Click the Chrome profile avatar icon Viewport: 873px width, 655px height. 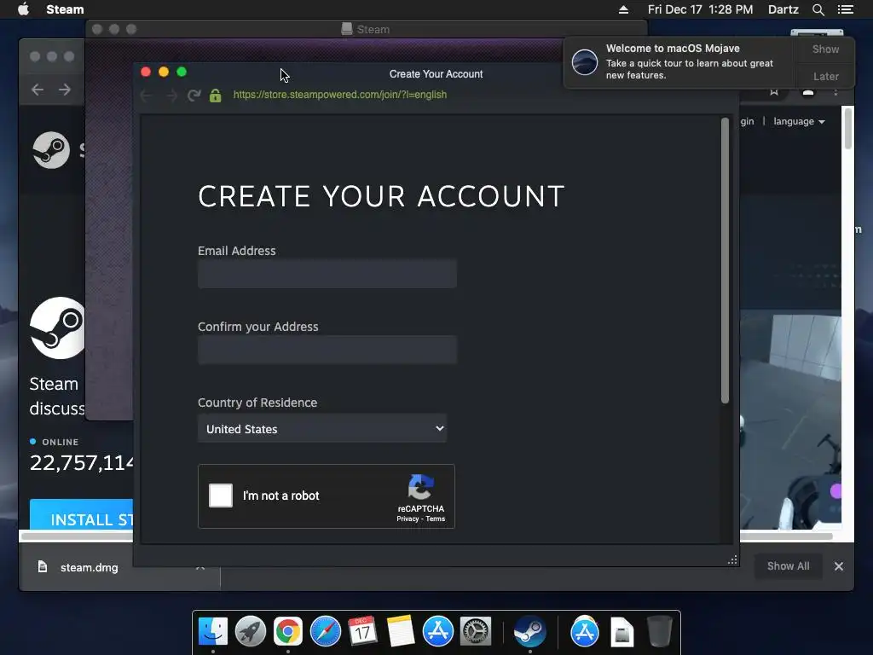(x=808, y=92)
